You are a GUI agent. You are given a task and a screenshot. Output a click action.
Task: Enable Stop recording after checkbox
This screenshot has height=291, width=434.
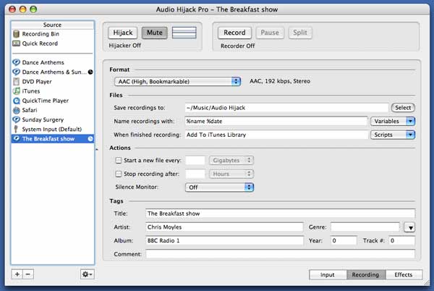click(x=119, y=174)
